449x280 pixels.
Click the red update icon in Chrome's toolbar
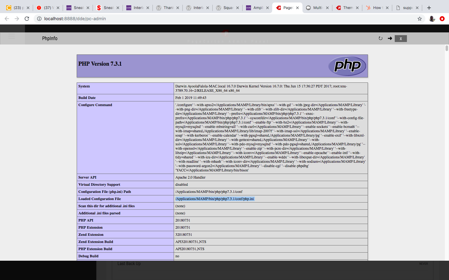coord(442,19)
